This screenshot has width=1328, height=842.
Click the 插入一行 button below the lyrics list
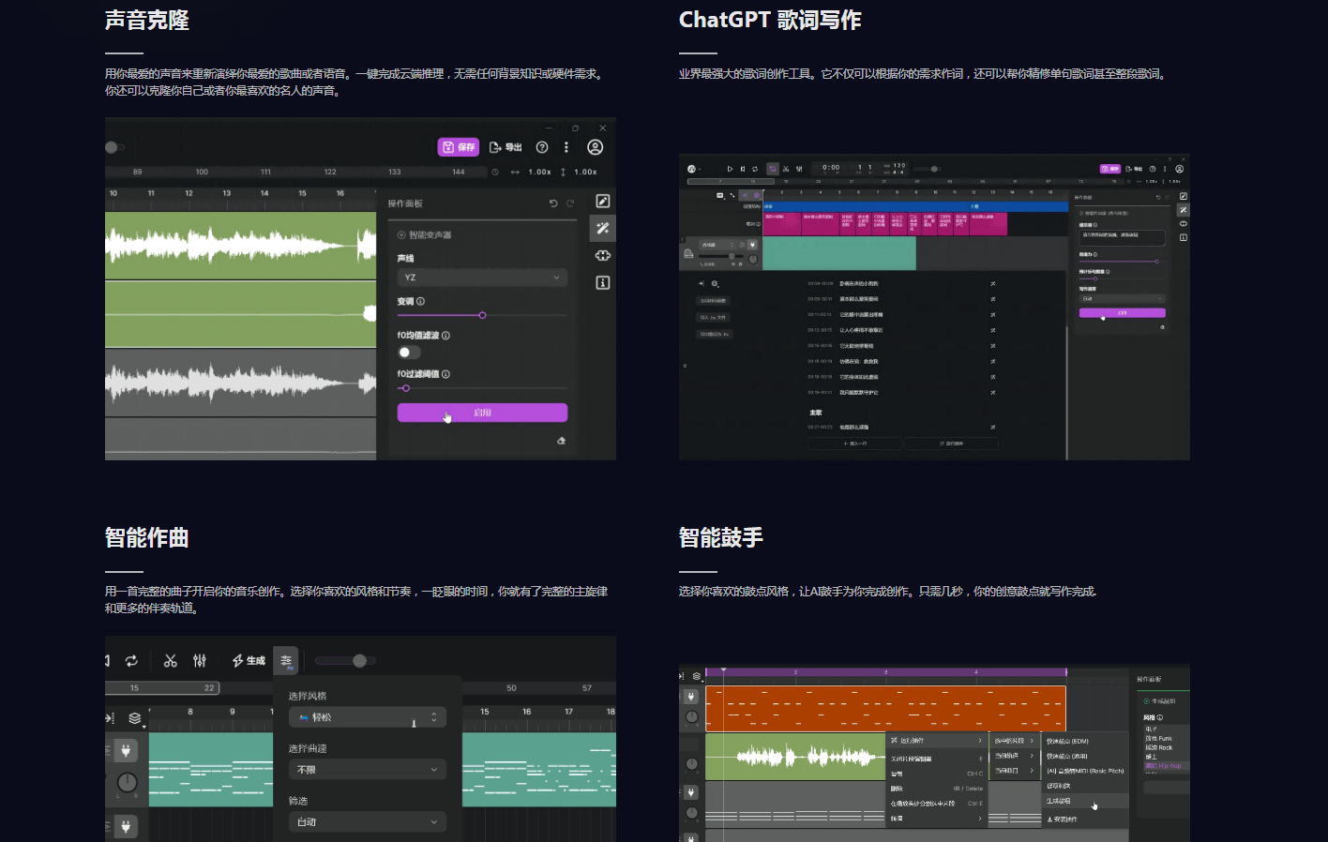click(857, 443)
